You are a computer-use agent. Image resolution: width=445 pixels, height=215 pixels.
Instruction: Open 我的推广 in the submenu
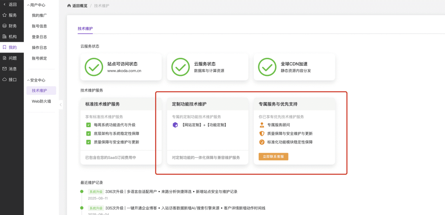pos(40,15)
